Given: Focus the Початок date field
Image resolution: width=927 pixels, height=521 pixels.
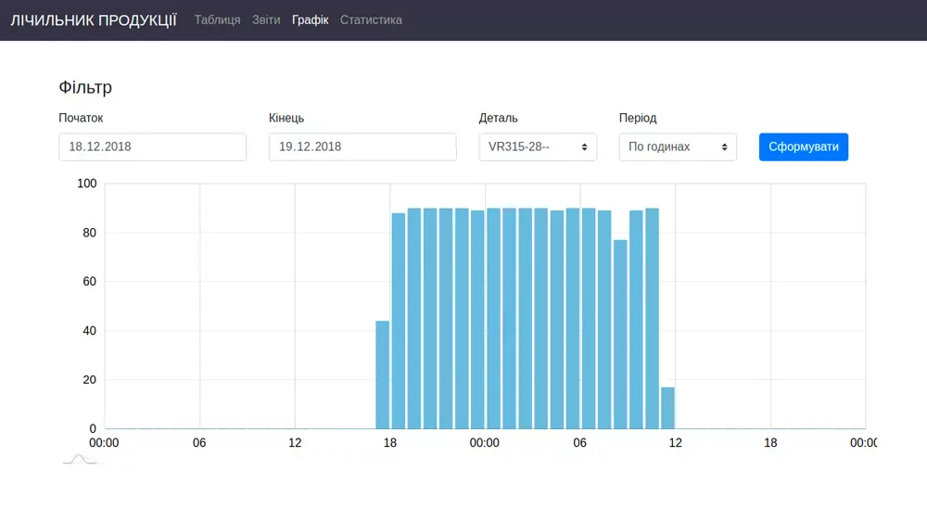Looking at the screenshot, I should pyautogui.click(x=153, y=146).
